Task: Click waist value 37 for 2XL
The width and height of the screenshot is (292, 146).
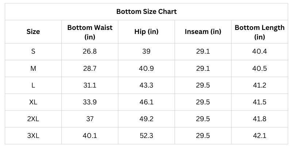Action: point(90,119)
